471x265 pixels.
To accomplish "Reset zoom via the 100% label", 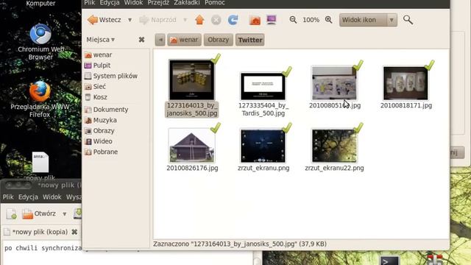I will click(x=311, y=20).
